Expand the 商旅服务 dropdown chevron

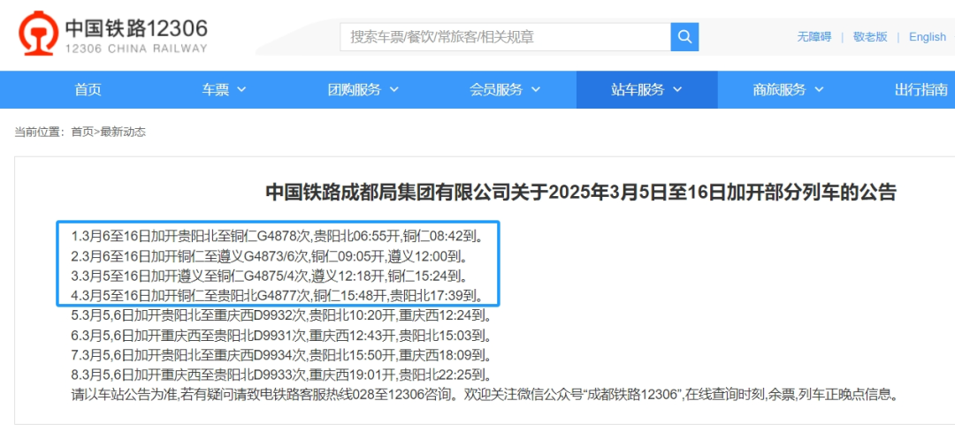(x=819, y=90)
